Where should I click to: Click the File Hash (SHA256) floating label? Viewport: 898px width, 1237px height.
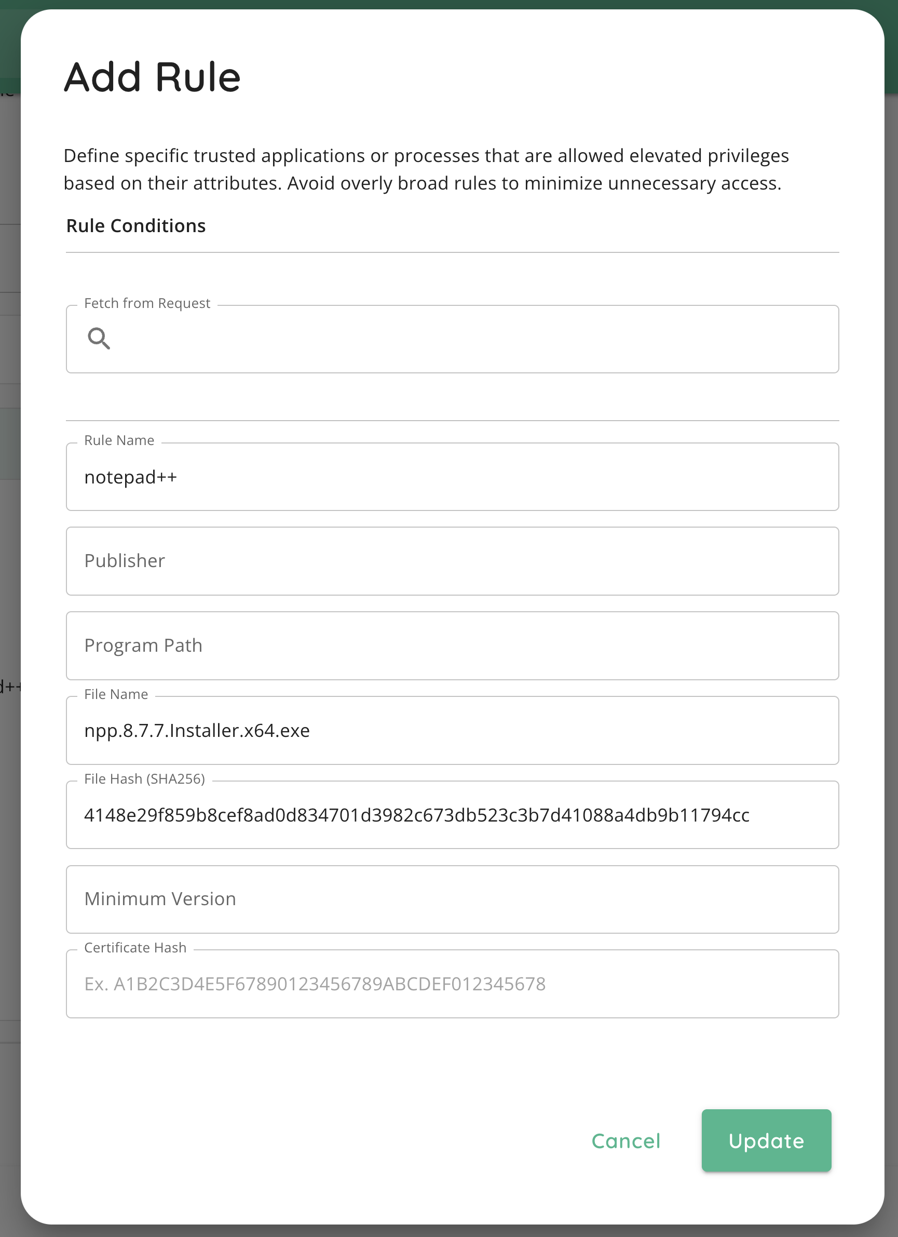pyautogui.click(x=144, y=779)
